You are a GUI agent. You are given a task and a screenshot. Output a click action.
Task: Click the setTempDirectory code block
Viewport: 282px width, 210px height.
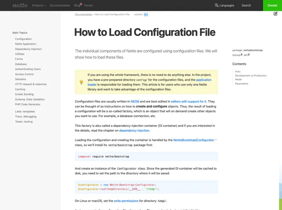146,187
